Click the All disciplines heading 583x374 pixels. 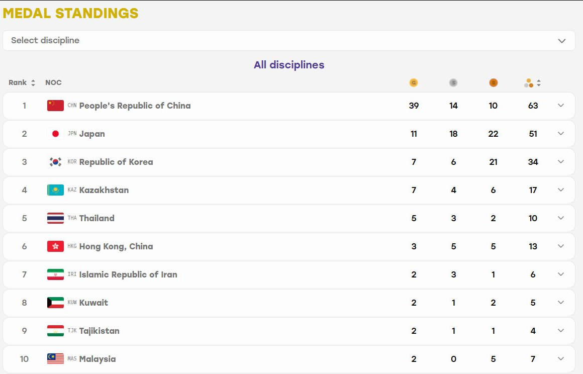pos(289,65)
